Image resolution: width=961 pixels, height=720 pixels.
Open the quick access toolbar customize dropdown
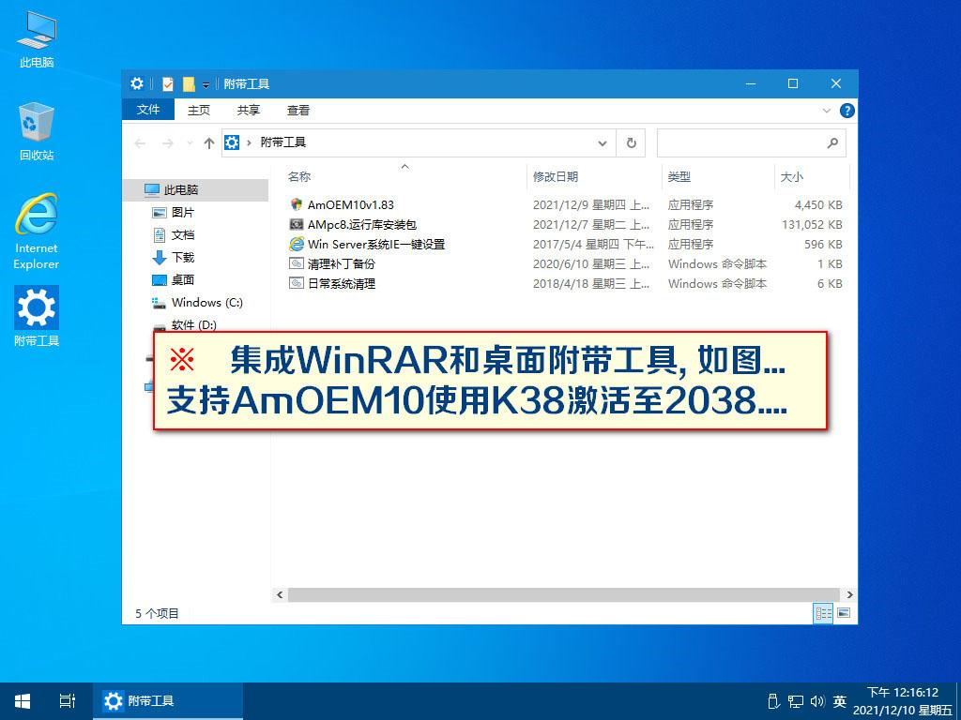(x=206, y=84)
